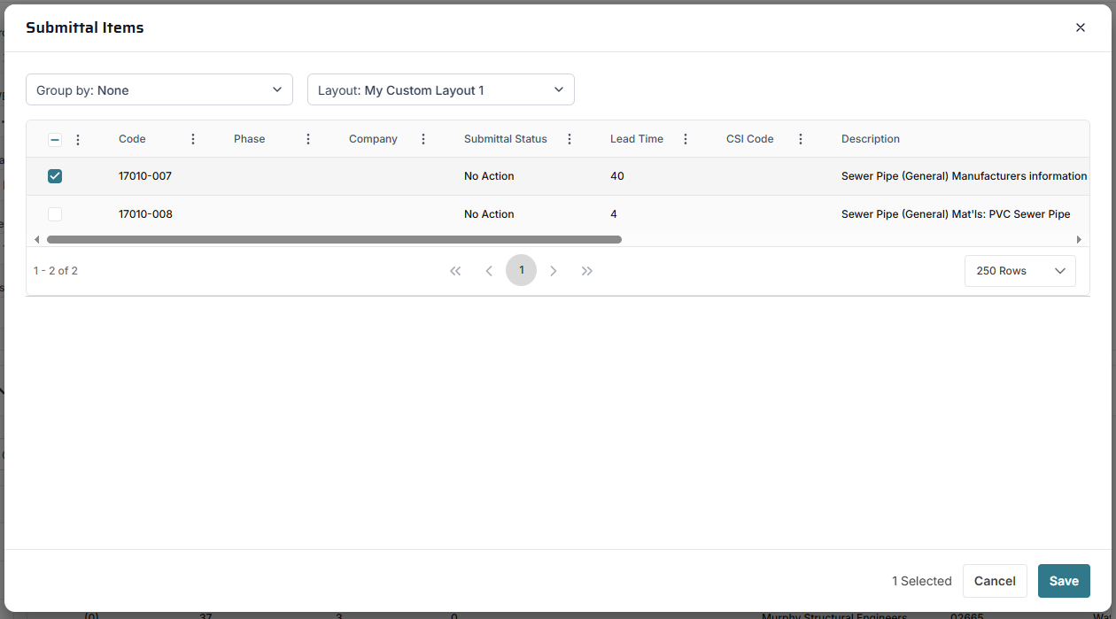This screenshot has width=1116, height=619.
Task: Open the Company column options menu
Action: pyautogui.click(x=423, y=139)
